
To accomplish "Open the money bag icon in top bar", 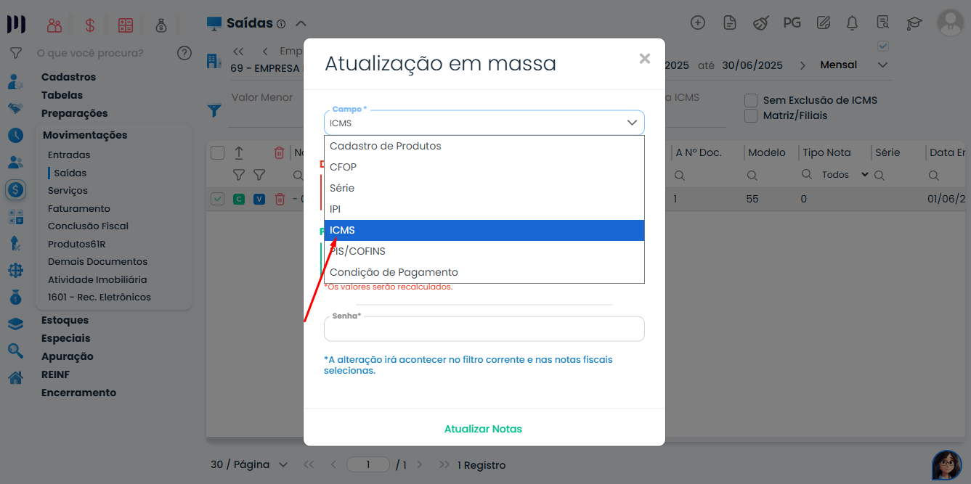I will (x=161, y=25).
